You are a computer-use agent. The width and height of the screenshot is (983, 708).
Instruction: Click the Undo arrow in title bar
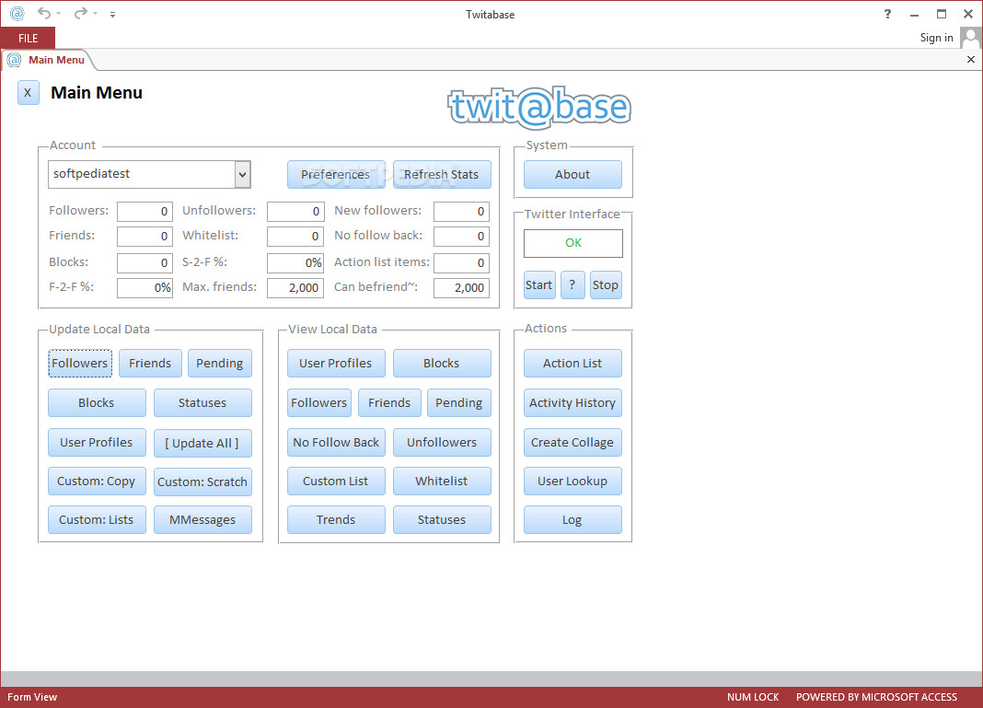coord(43,13)
